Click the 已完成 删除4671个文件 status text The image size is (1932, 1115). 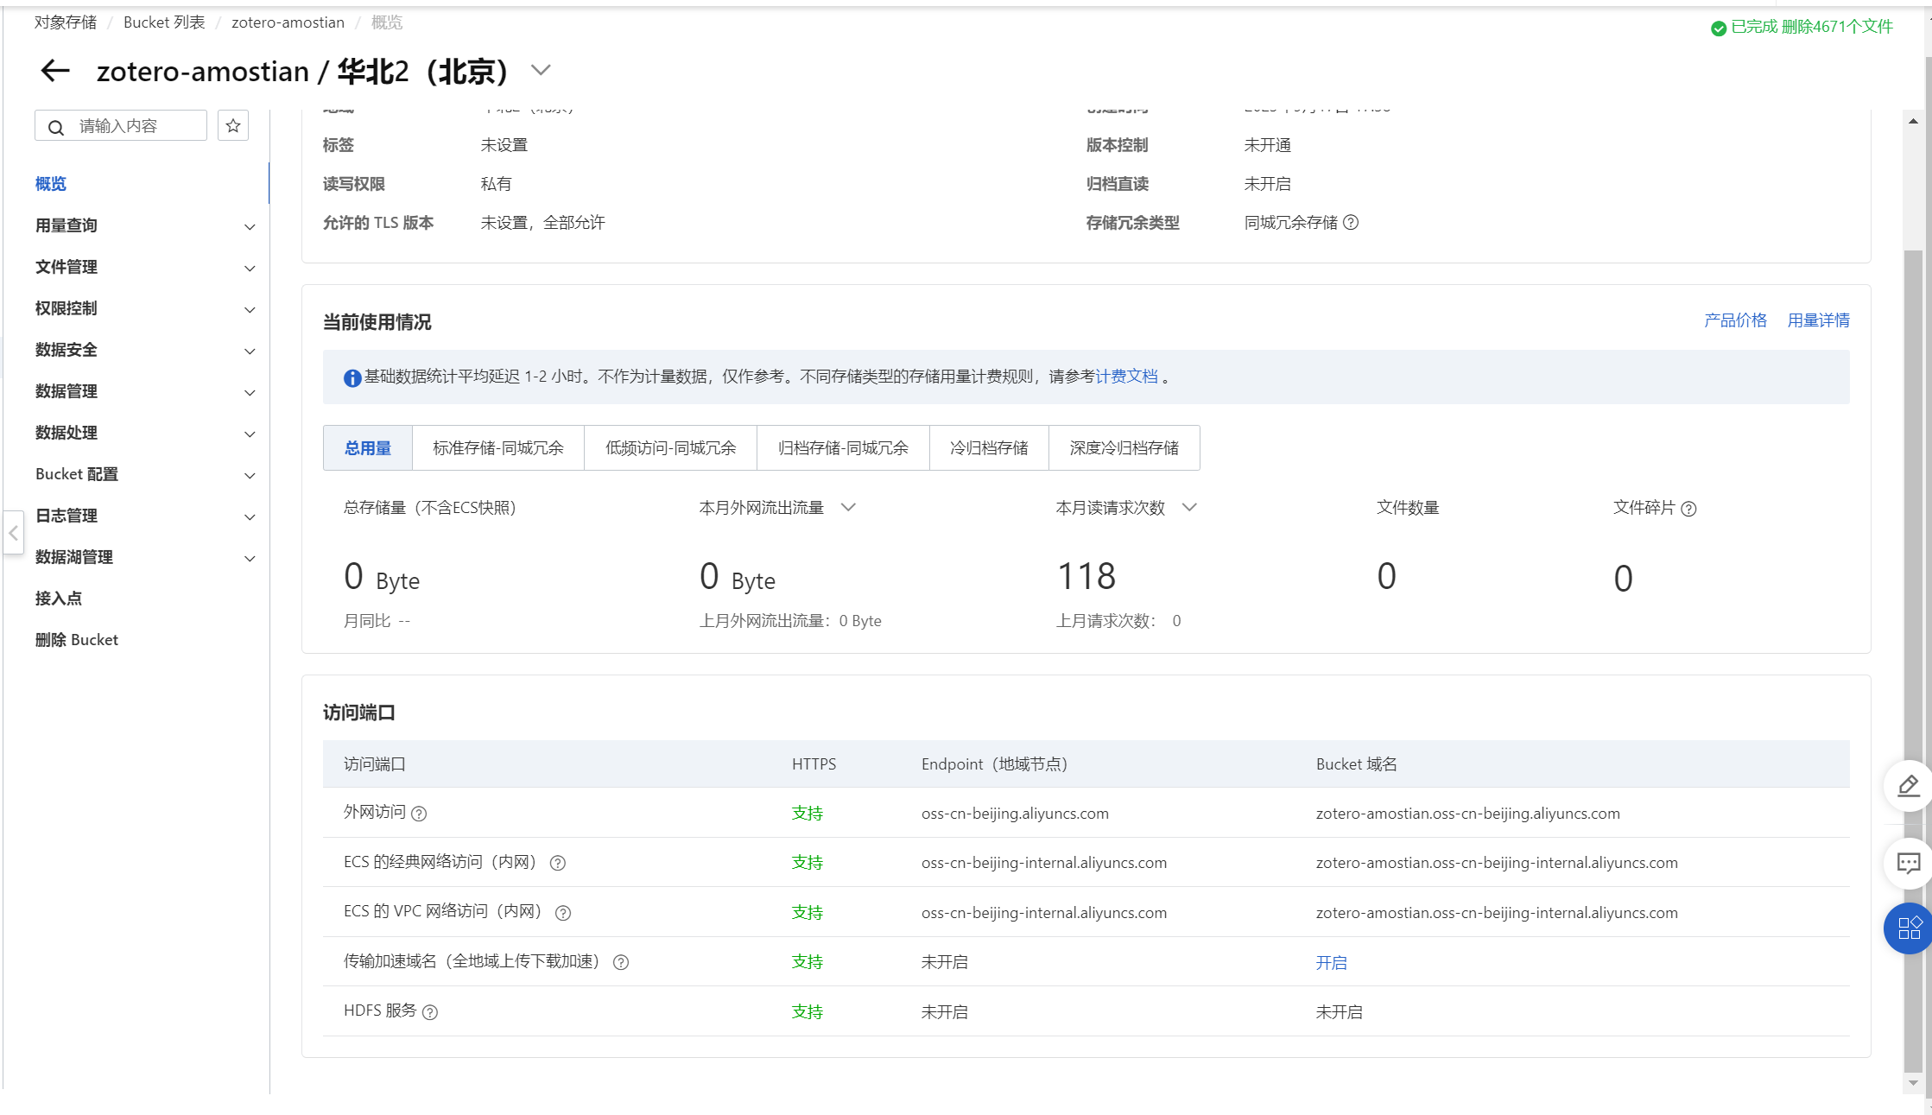coord(1812,27)
